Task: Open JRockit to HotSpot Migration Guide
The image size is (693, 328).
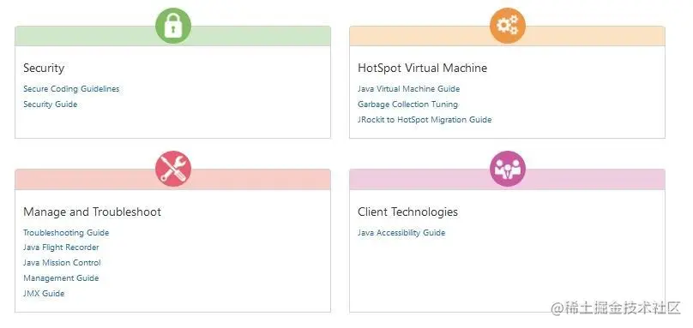Action: [x=425, y=120]
